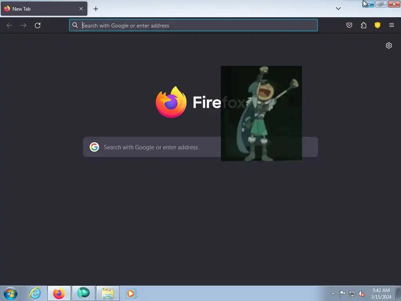Viewport: 401px width, 301px height.
Task: Open the Extensions puzzle icon
Action: coord(363,25)
